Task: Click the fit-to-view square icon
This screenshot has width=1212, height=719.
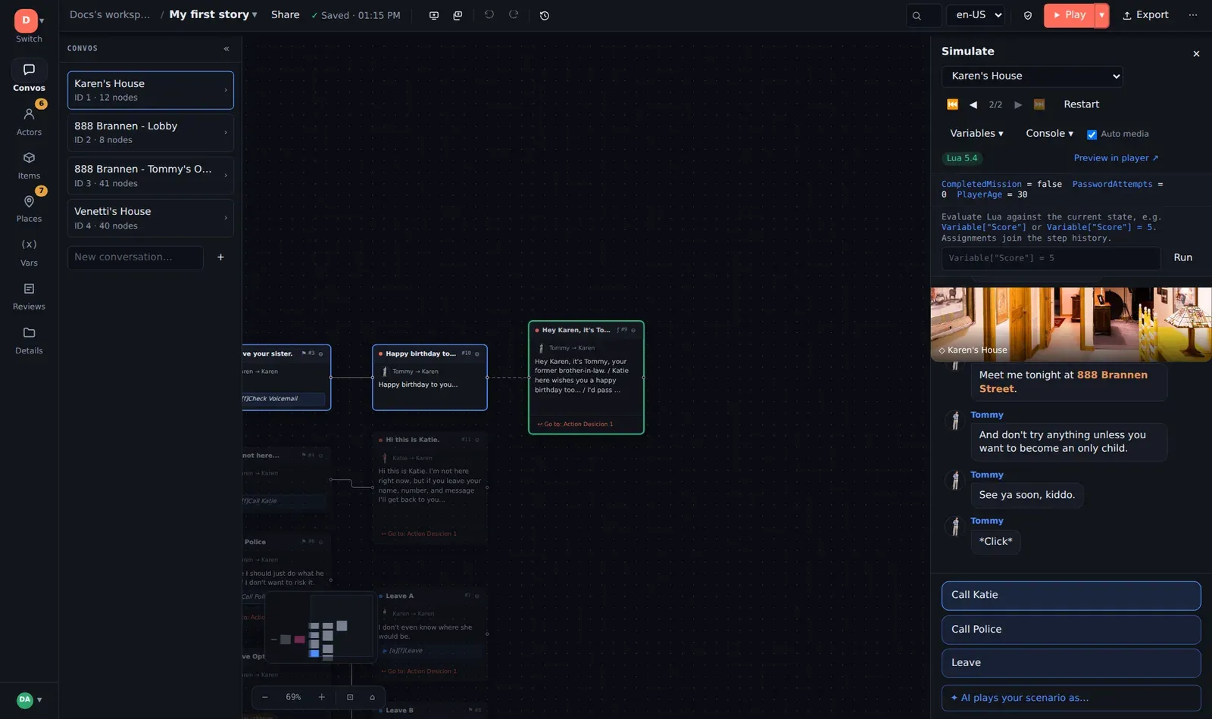Action: click(x=350, y=697)
